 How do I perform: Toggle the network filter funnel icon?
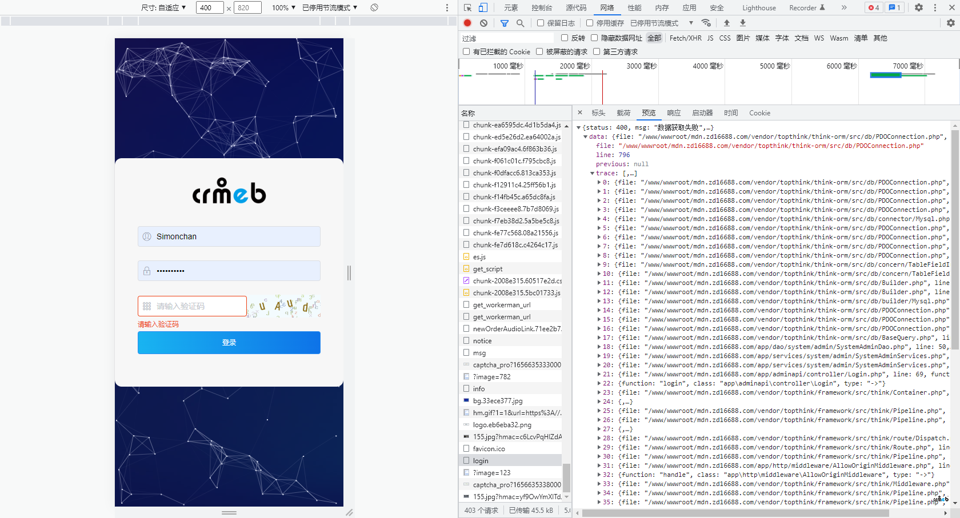point(505,23)
